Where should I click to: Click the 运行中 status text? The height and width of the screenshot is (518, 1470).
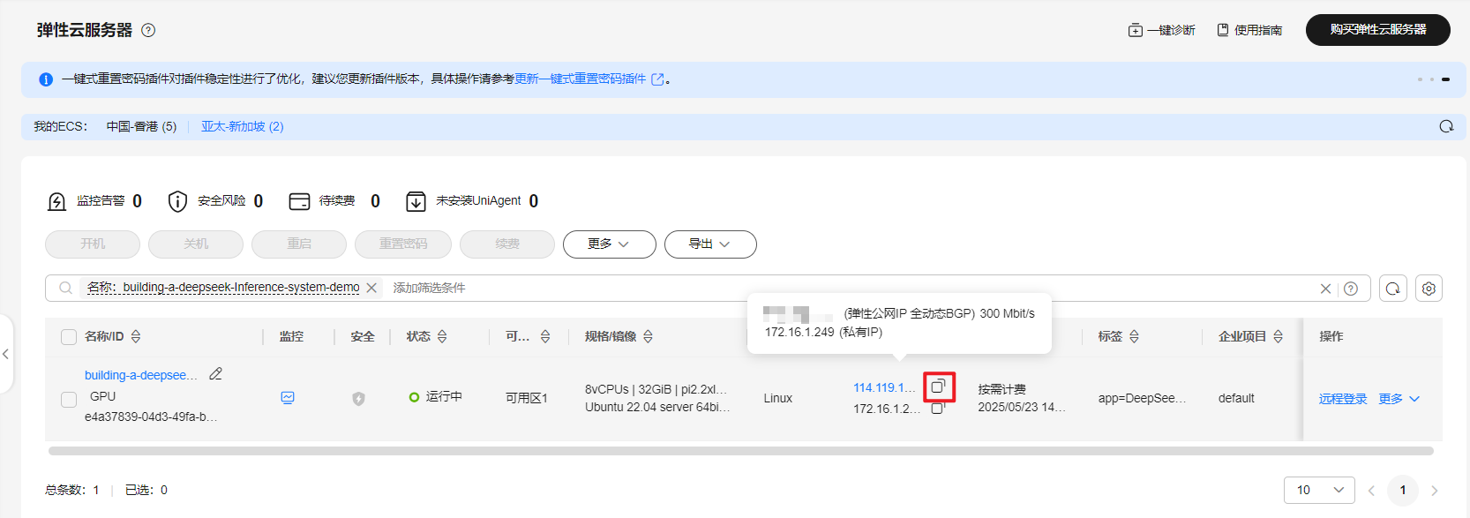pos(444,397)
